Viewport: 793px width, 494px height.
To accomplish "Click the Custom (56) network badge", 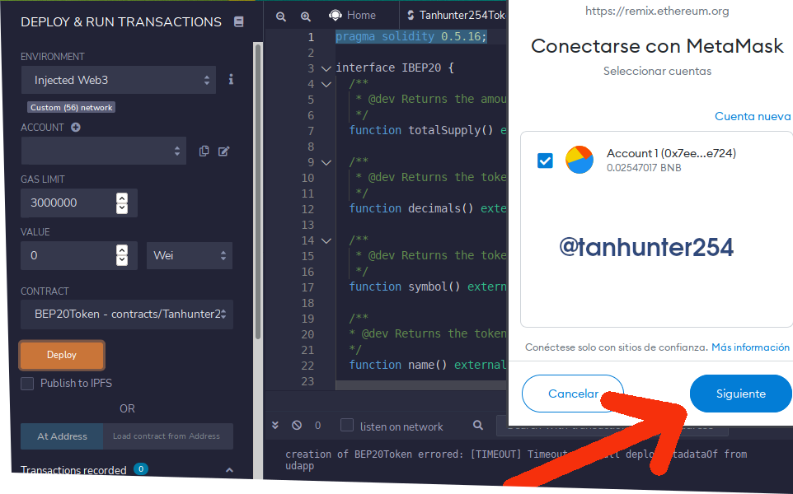I will 72,108.
